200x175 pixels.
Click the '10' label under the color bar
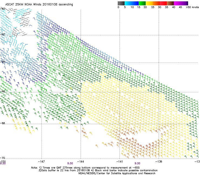point(132,7)
